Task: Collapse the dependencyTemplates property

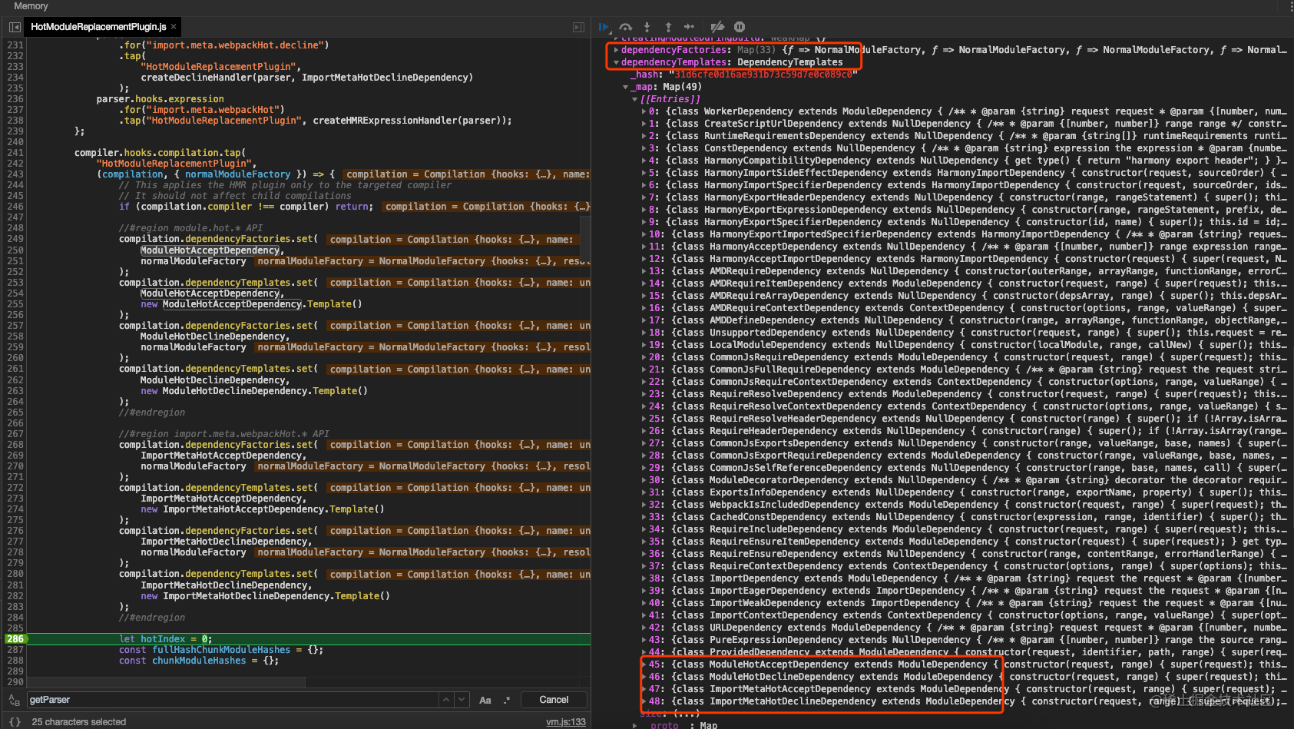Action: (616, 62)
